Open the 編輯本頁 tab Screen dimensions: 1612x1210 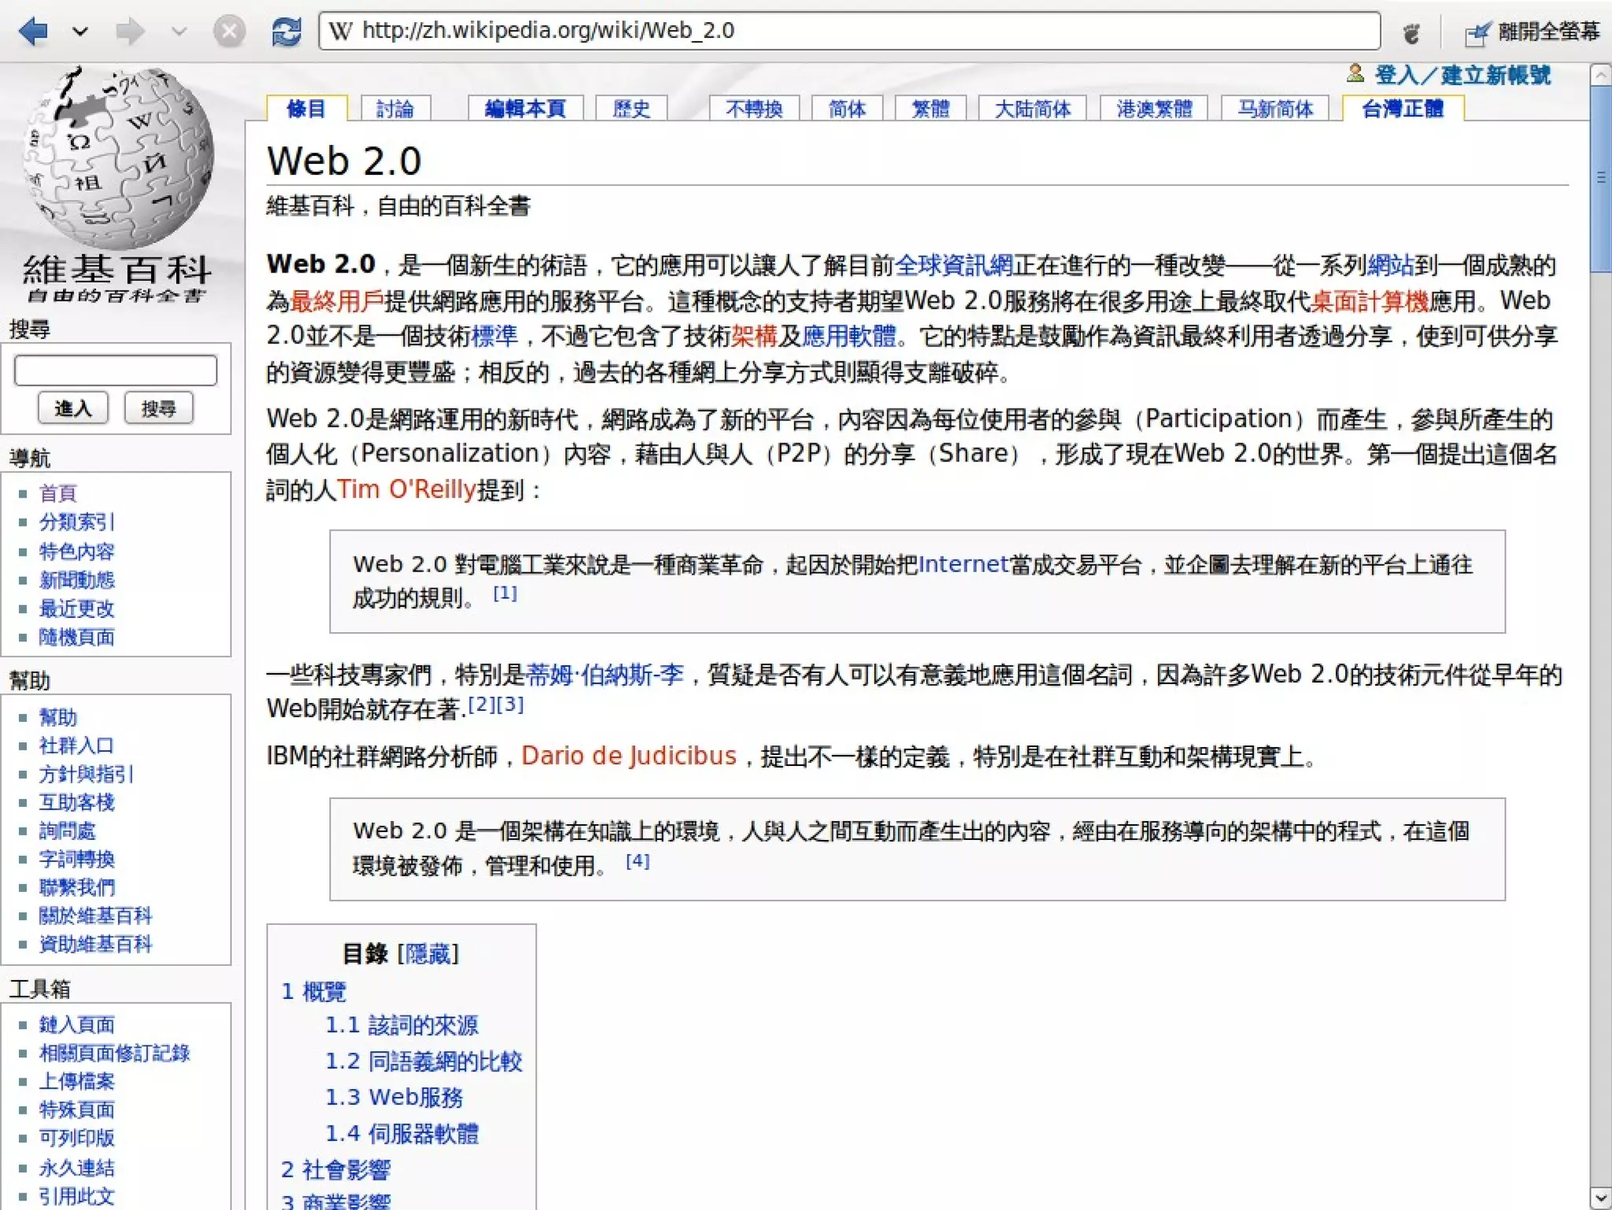(525, 109)
